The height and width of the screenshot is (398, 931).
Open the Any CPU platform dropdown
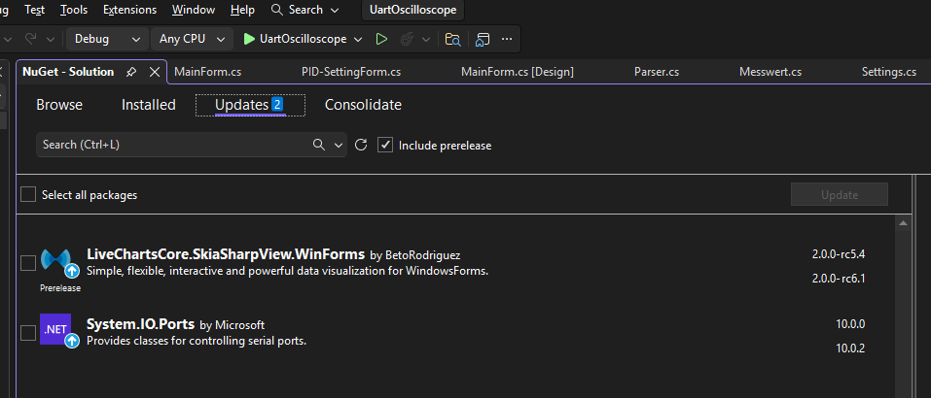[192, 39]
